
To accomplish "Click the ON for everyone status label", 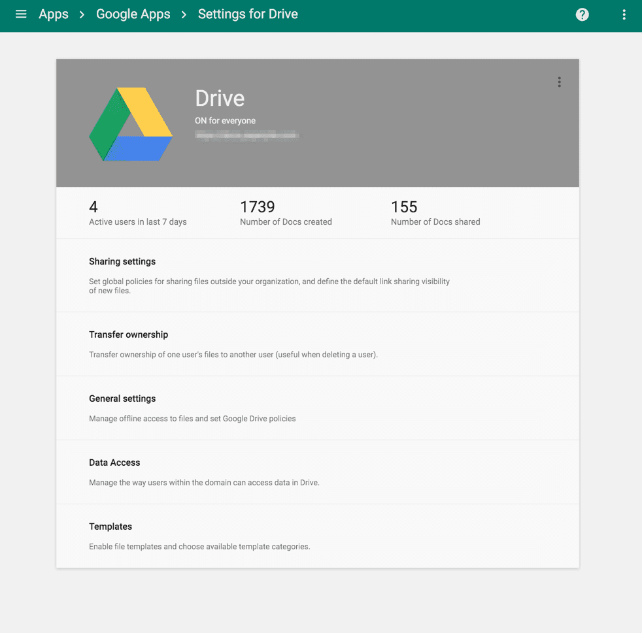I will coord(226,121).
